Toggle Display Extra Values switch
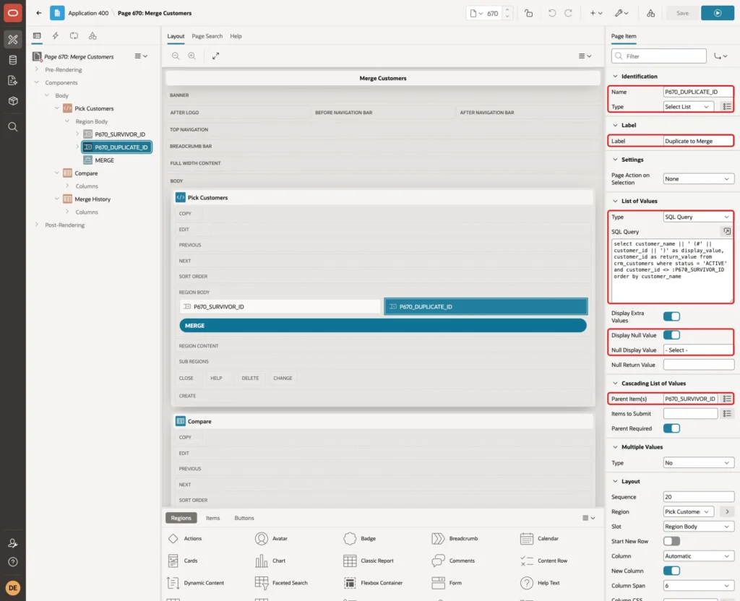The width and height of the screenshot is (740, 601). point(671,316)
